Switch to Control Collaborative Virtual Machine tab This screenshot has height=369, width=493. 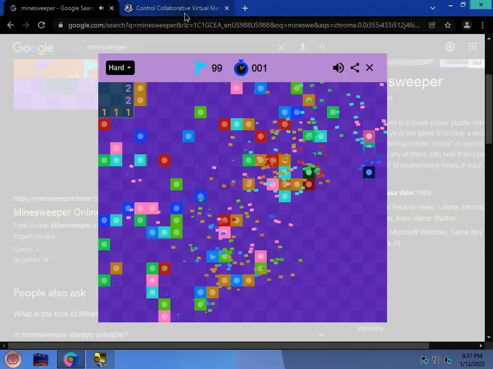[x=178, y=8]
